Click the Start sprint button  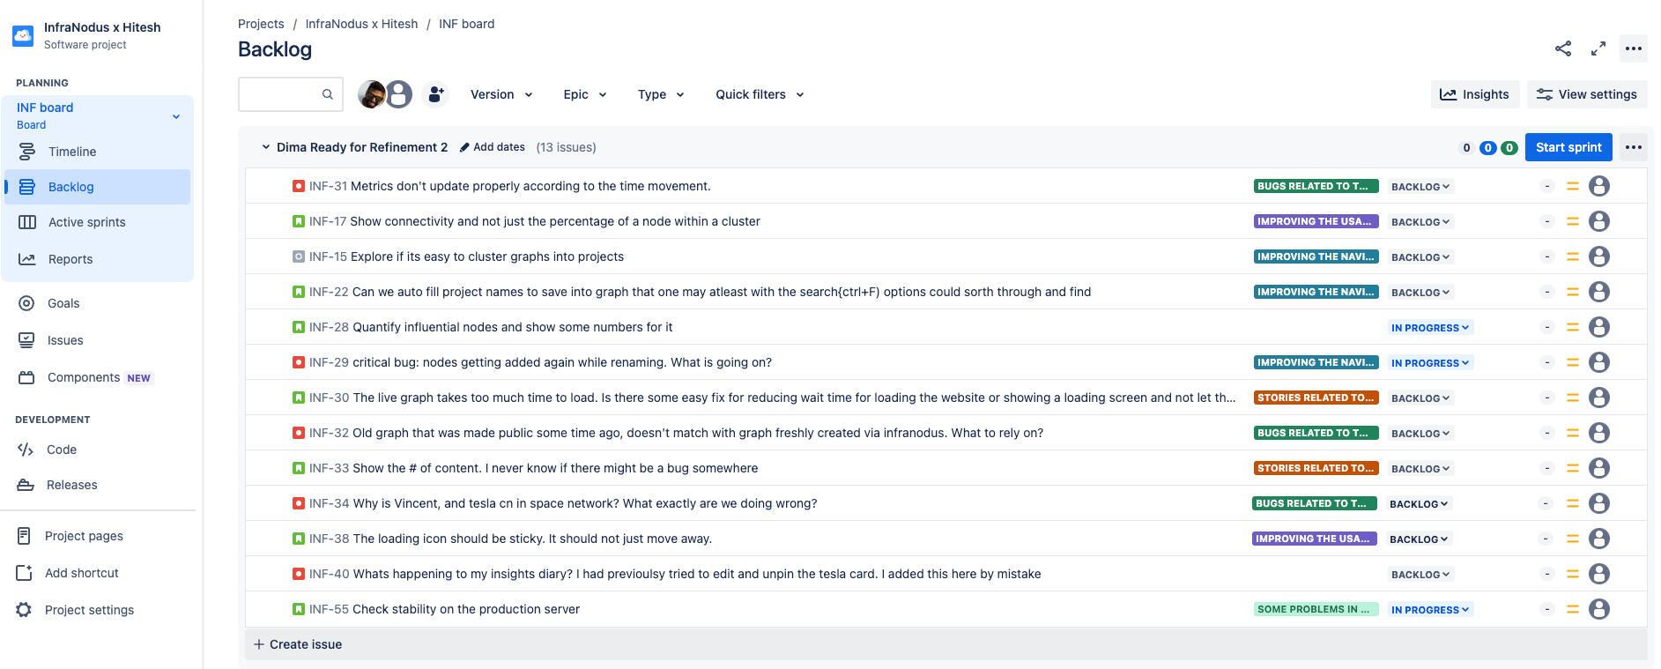click(x=1568, y=147)
